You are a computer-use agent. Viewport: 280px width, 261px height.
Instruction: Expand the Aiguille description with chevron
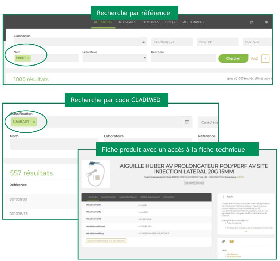pos(246,231)
